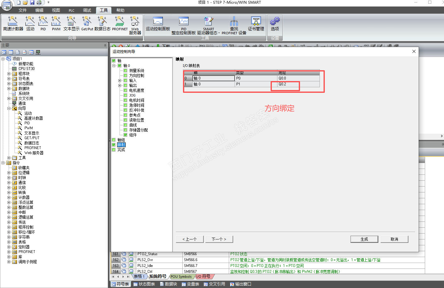Open 状态图表 from the bottom navigation bar
The height and width of the screenshot is (288, 444).
pos(144,284)
